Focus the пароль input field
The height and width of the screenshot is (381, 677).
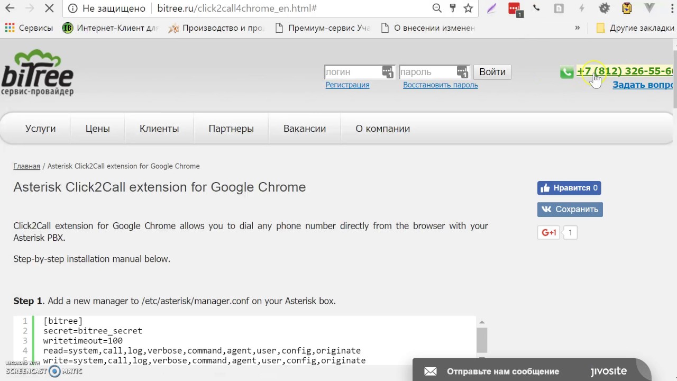434,72
